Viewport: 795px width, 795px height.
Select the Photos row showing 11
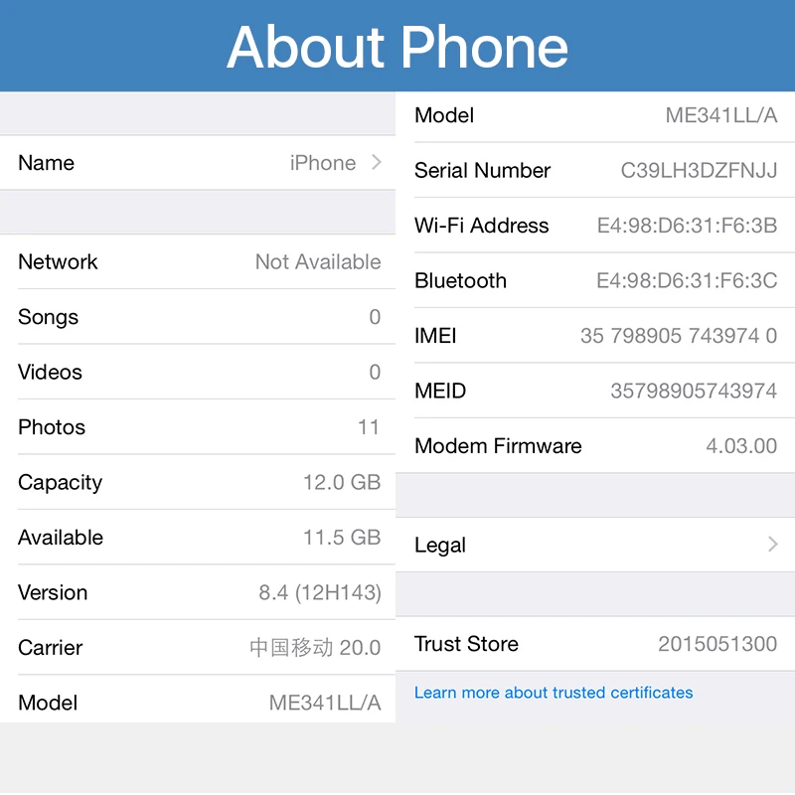point(199,427)
